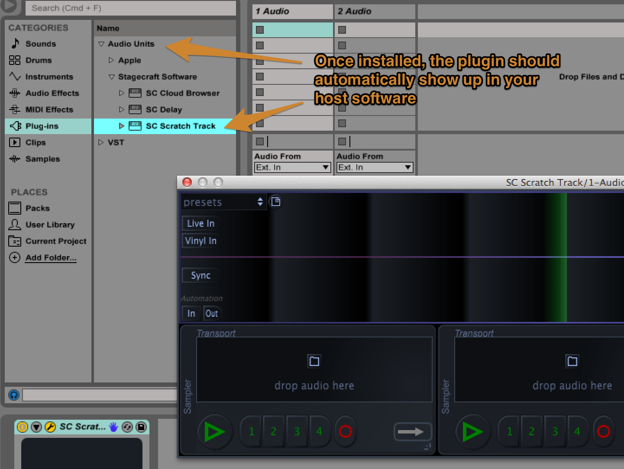624x469 pixels.
Task: Click the Clips category icon
Action: click(15, 142)
